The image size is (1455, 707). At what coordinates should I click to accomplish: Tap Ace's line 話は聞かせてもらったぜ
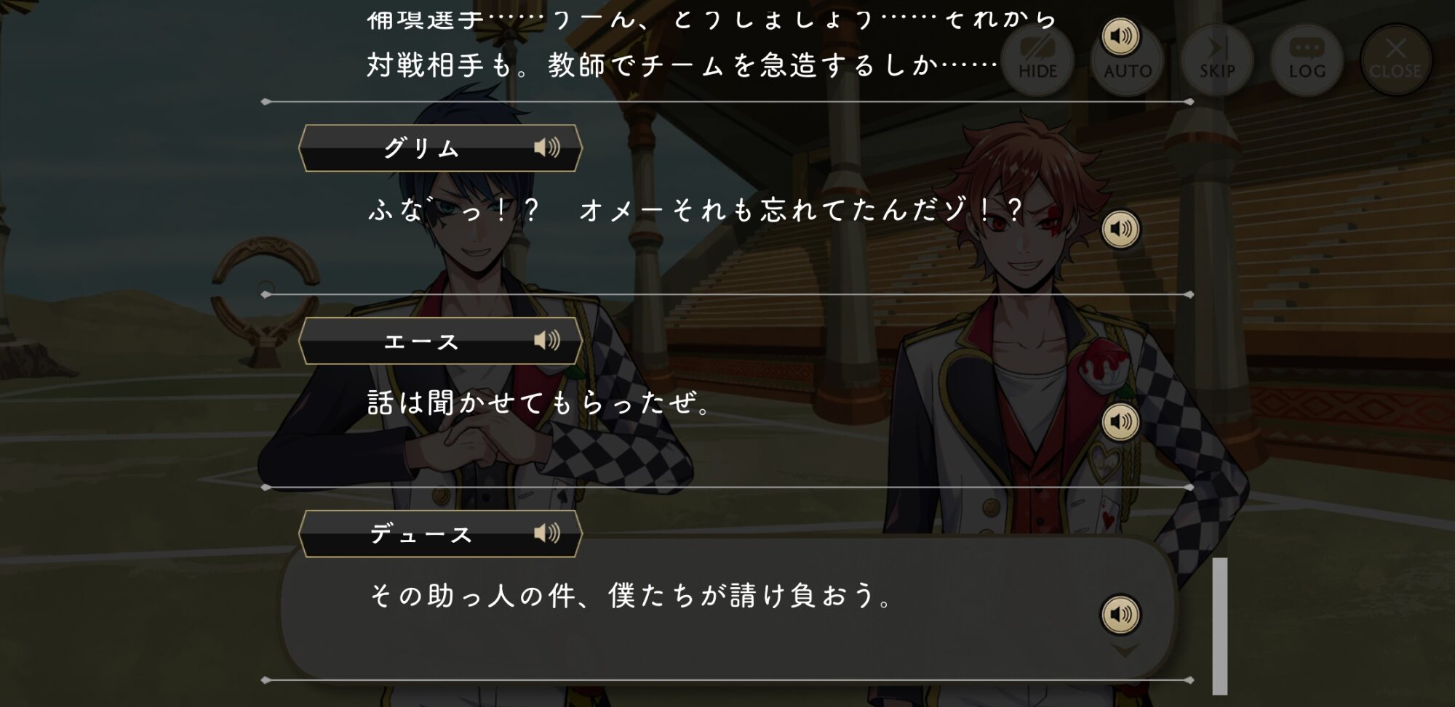[538, 403]
